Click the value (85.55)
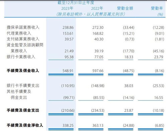 (99, 98)
